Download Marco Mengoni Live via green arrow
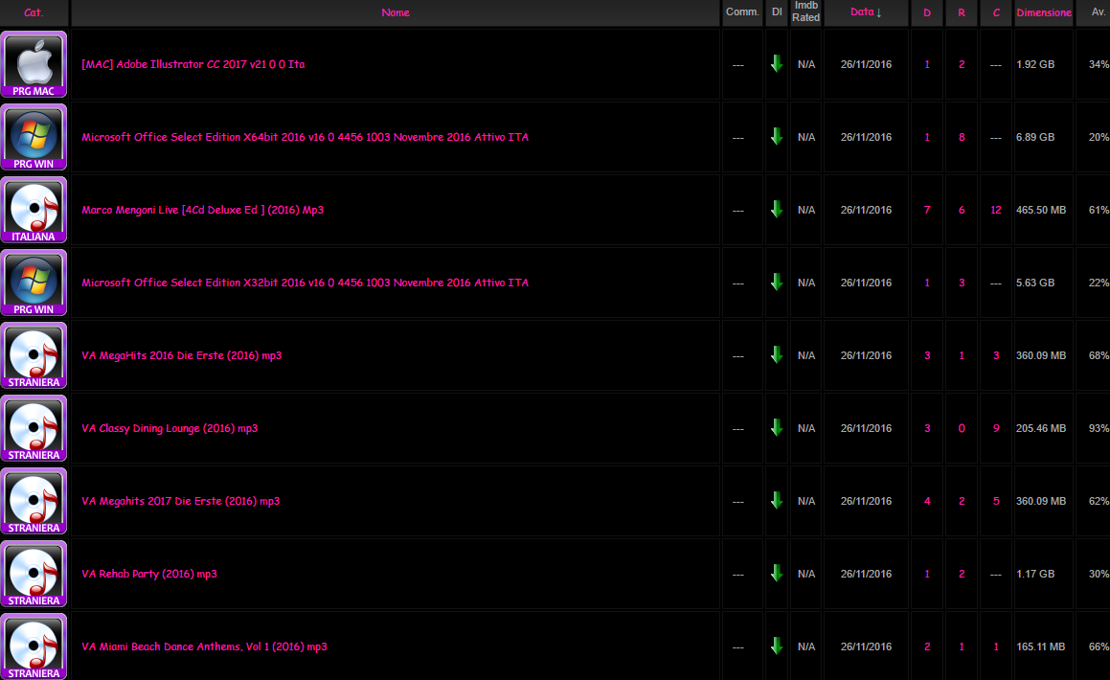 point(777,210)
